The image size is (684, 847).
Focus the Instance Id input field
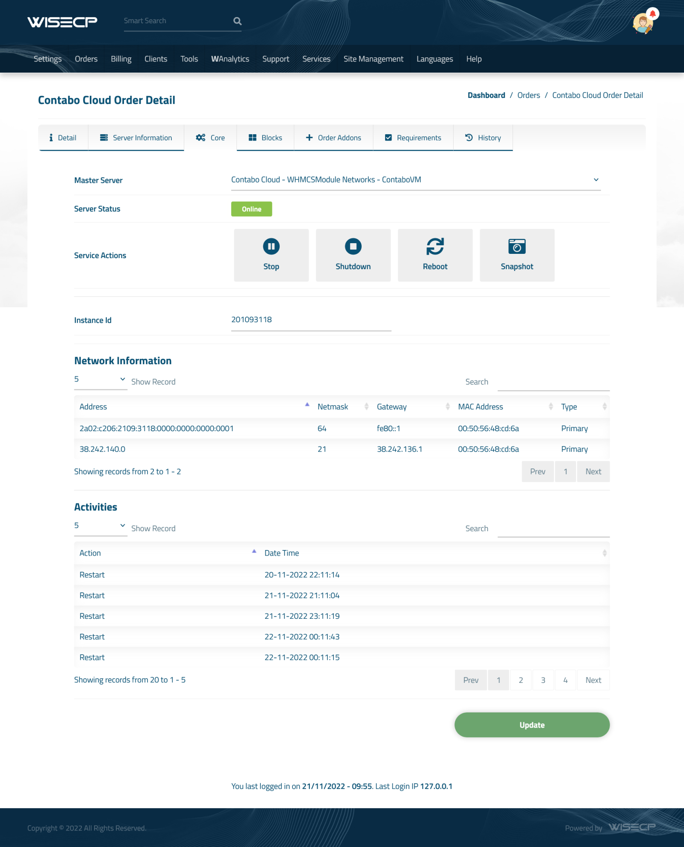pos(311,320)
